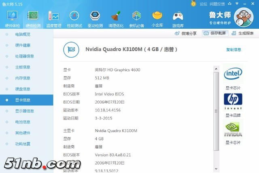Image resolution: width=259 pixels, height=173 pixels.
Task: Launch the 性能测试 performance test icon
Action: coord(74,19)
